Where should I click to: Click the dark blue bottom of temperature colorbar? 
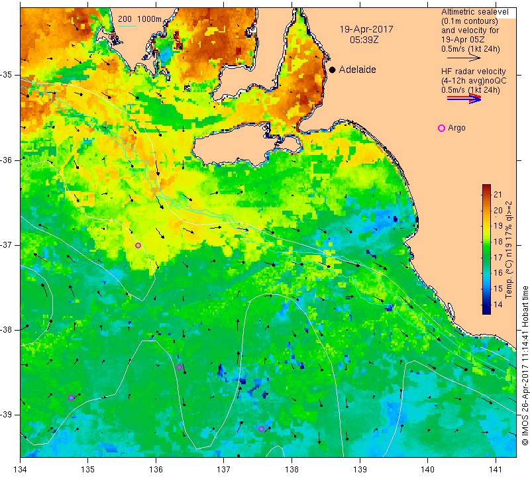(486, 311)
